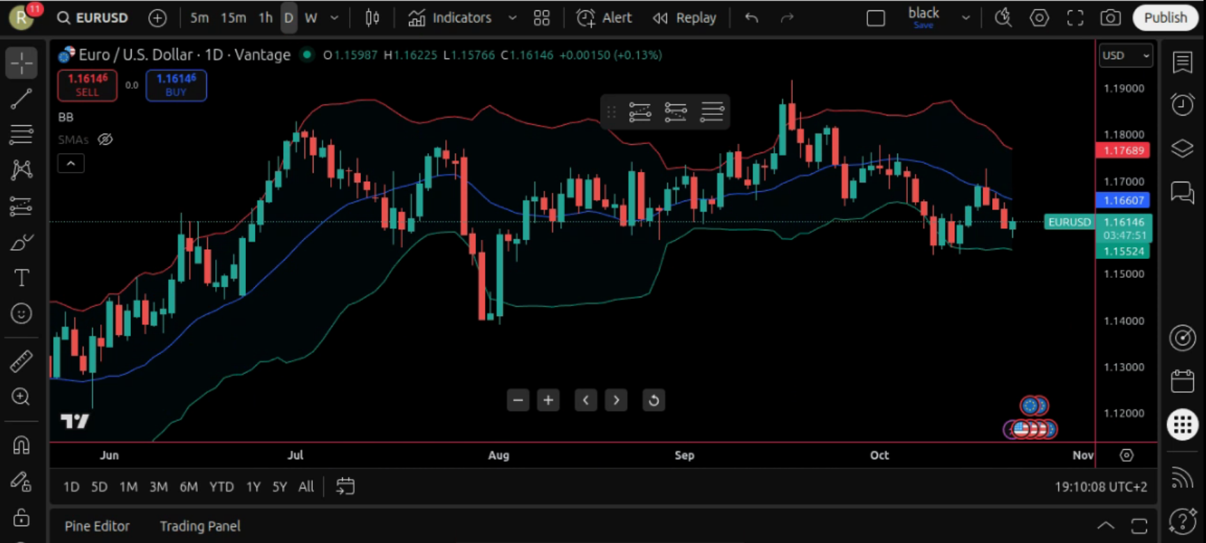Toggle magnet mode for drawings
1206x543 pixels.
[22, 445]
